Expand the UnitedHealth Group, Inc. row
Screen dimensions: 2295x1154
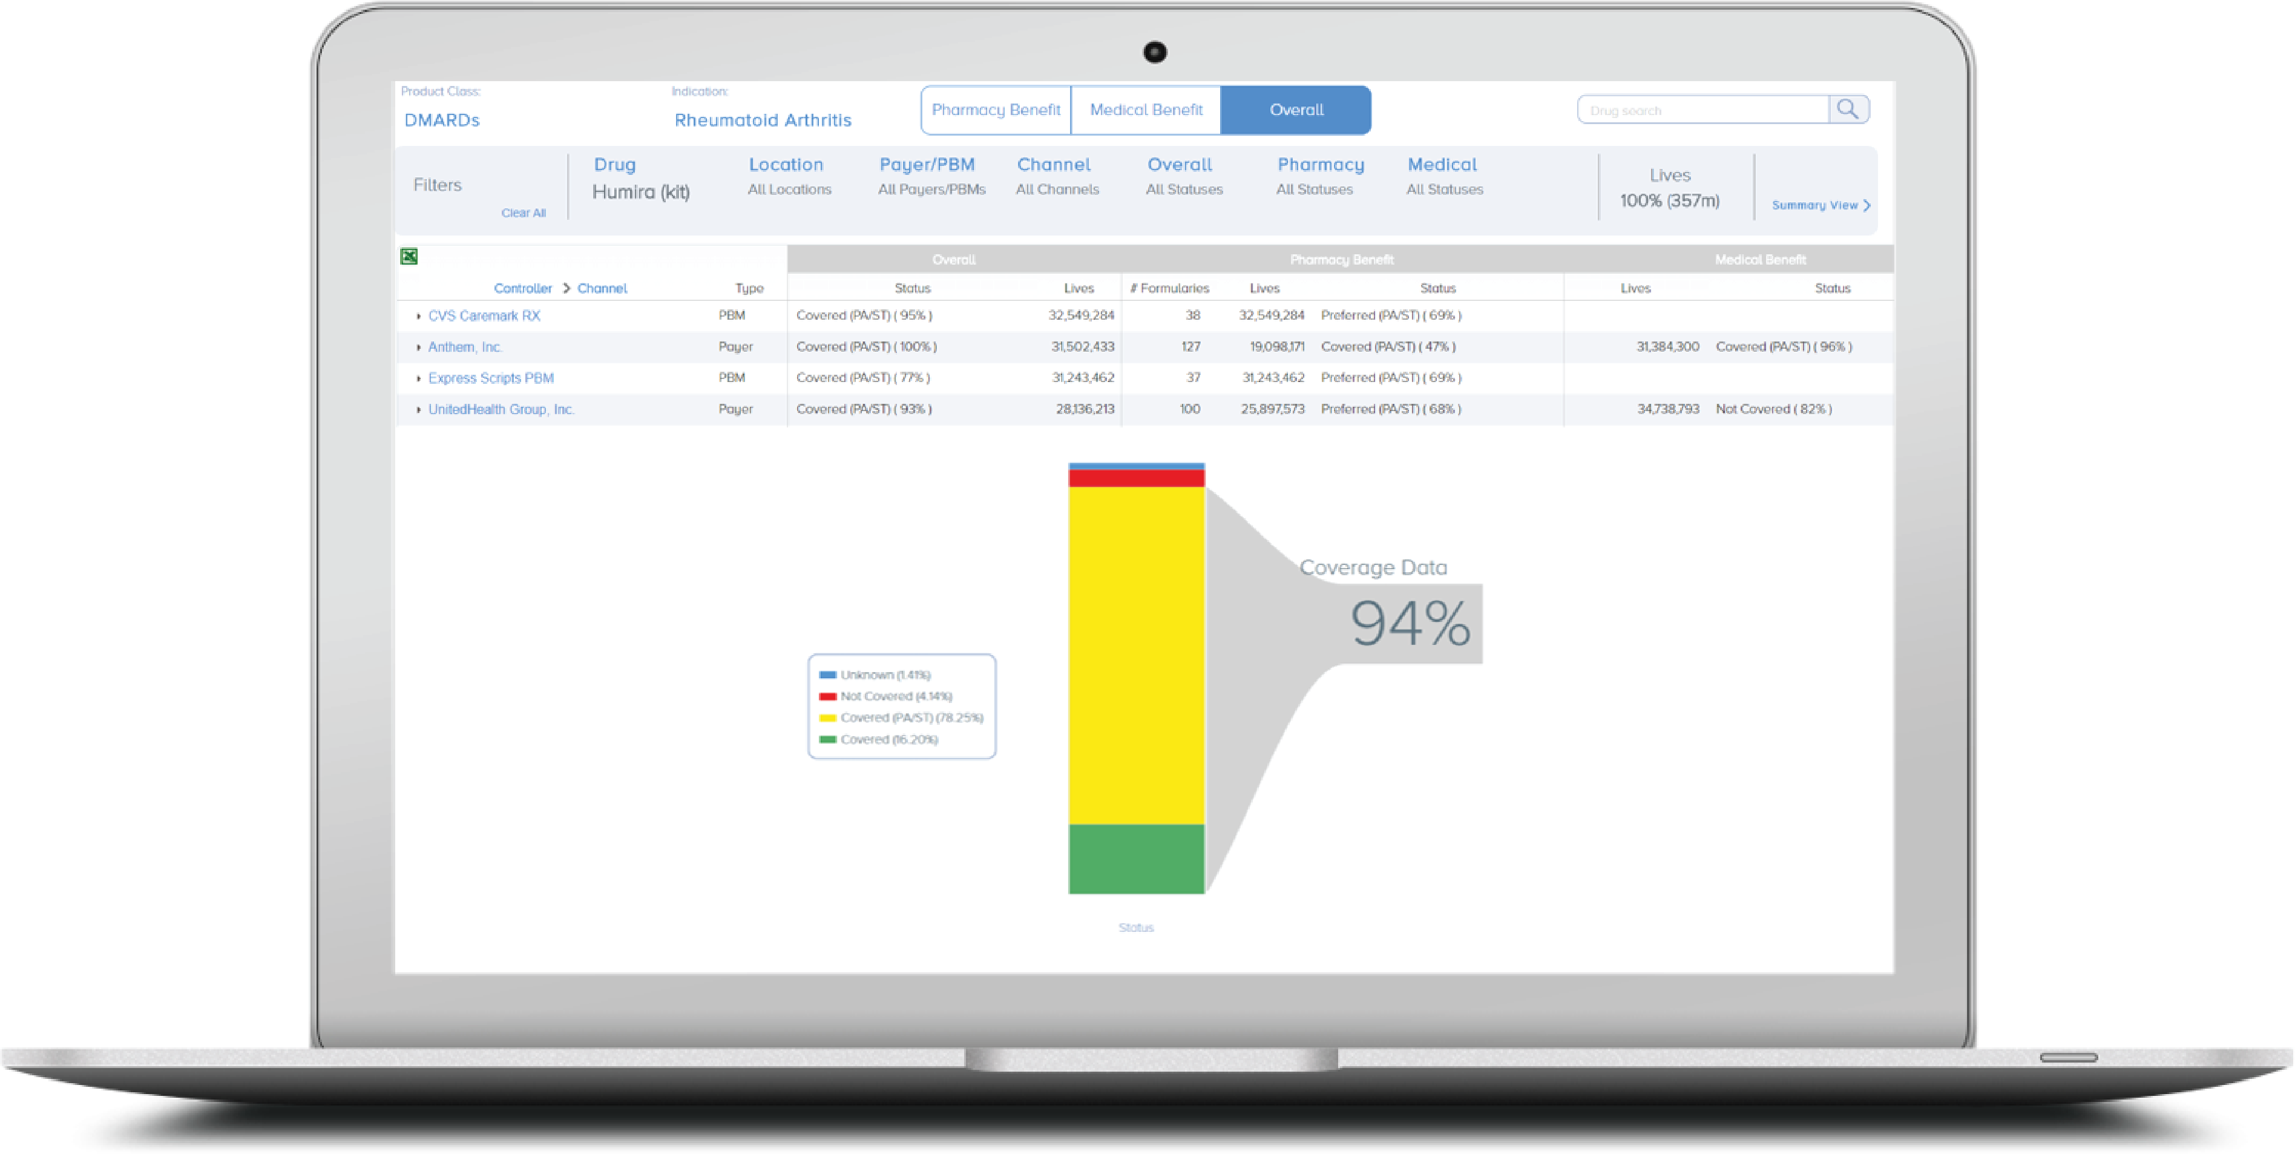click(418, 410)
